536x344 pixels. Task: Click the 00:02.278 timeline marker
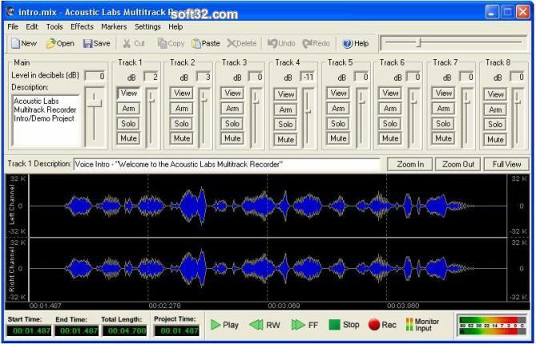pos(164,306)
